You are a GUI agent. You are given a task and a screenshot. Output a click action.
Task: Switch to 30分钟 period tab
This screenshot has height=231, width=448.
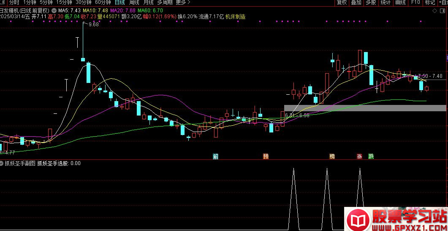(84, 3)
